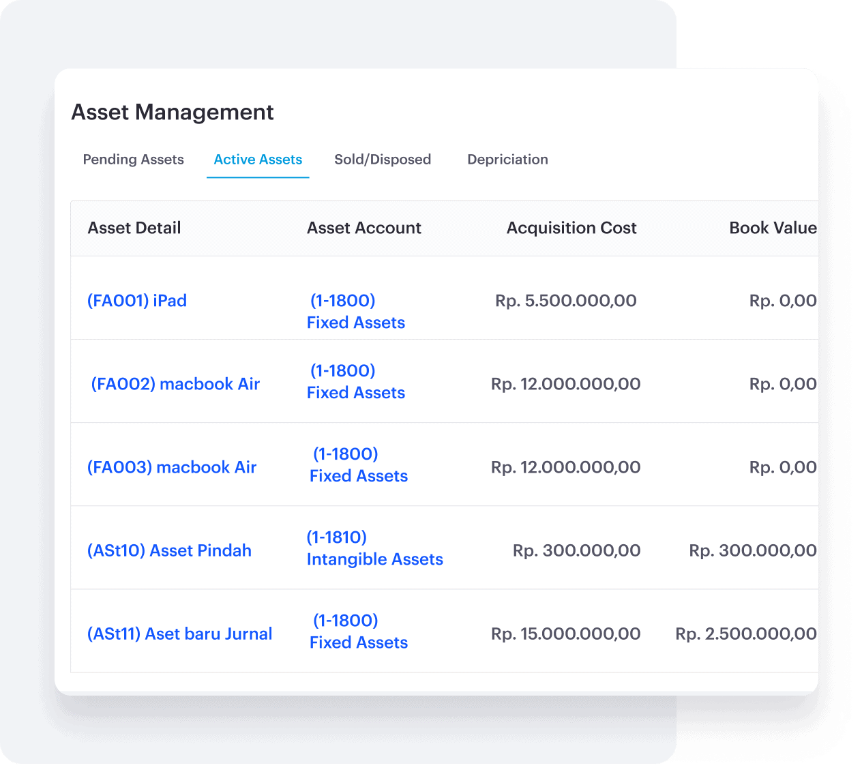Select the Rp. 5.500.000,00 acquisition cost cell
This screenshot has width=862, height=772.
pos(565,301)
